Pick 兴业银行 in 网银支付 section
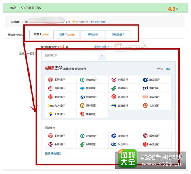Viewport: 191px width, 174px height. pos(124,144)
